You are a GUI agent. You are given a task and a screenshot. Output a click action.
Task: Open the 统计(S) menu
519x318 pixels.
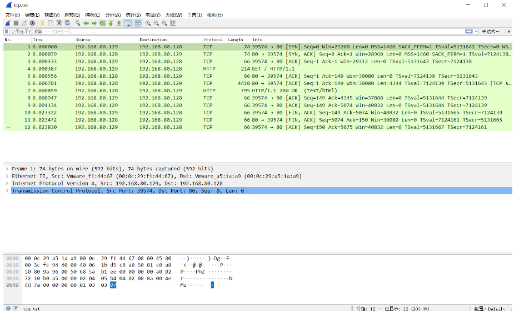point(133,15)
